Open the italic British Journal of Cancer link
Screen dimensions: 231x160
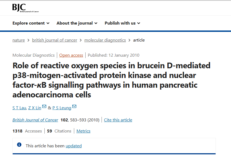pos(35,120)
